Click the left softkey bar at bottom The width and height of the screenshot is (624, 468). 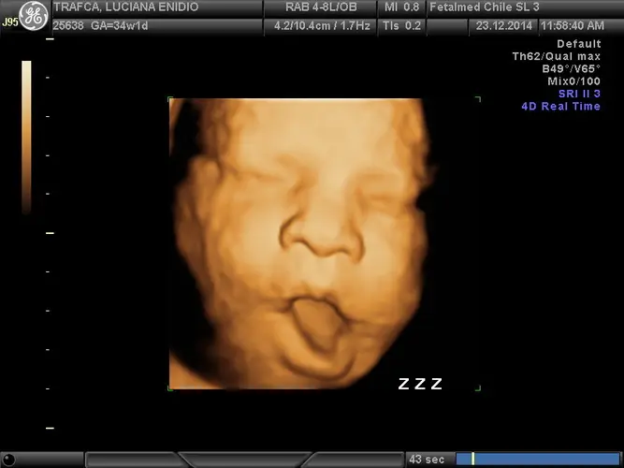point(137,460)
